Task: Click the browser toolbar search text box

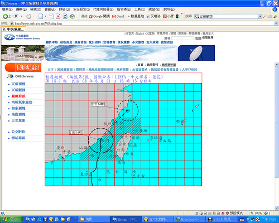Action: pos(228,17)
